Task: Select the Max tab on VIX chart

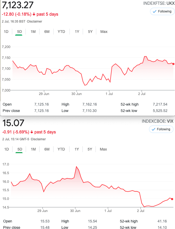Action: (103, 149)
